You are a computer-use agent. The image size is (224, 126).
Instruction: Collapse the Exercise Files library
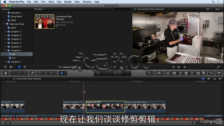click(x=4, y=24)
